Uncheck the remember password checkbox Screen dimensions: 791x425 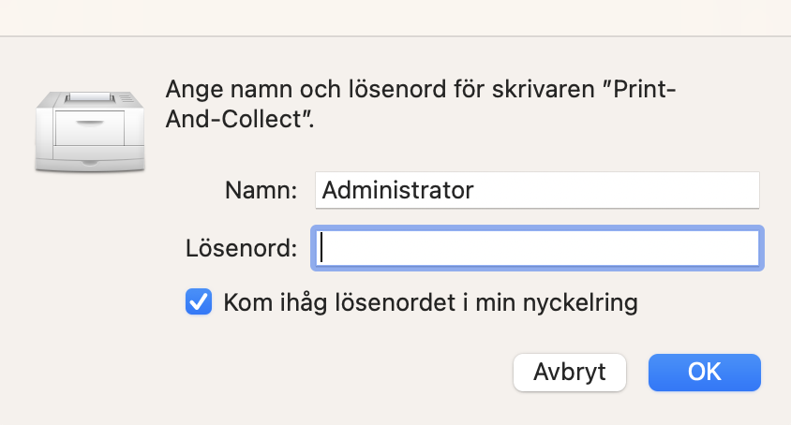[199, 302]
